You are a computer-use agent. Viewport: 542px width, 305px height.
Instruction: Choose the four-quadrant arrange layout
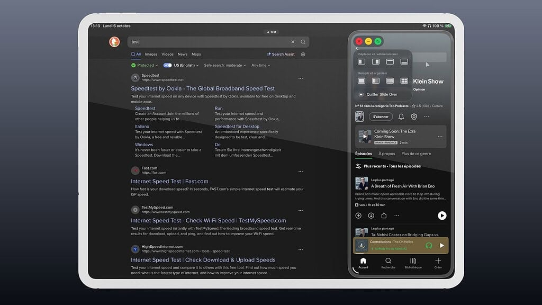[x=404, y=80]
